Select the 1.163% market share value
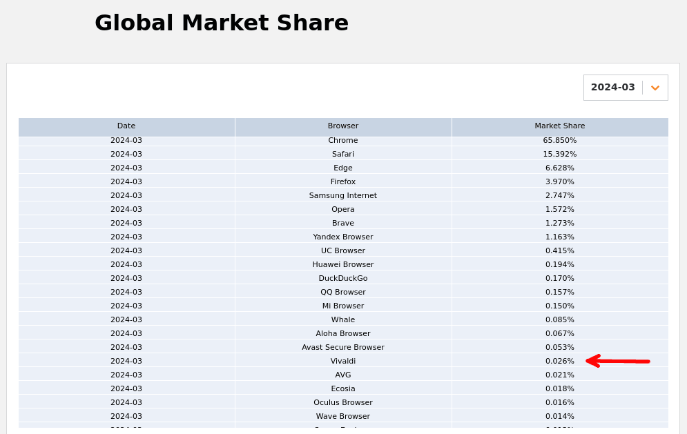This screenshot has width=687, height=434. tap(560, 237)
